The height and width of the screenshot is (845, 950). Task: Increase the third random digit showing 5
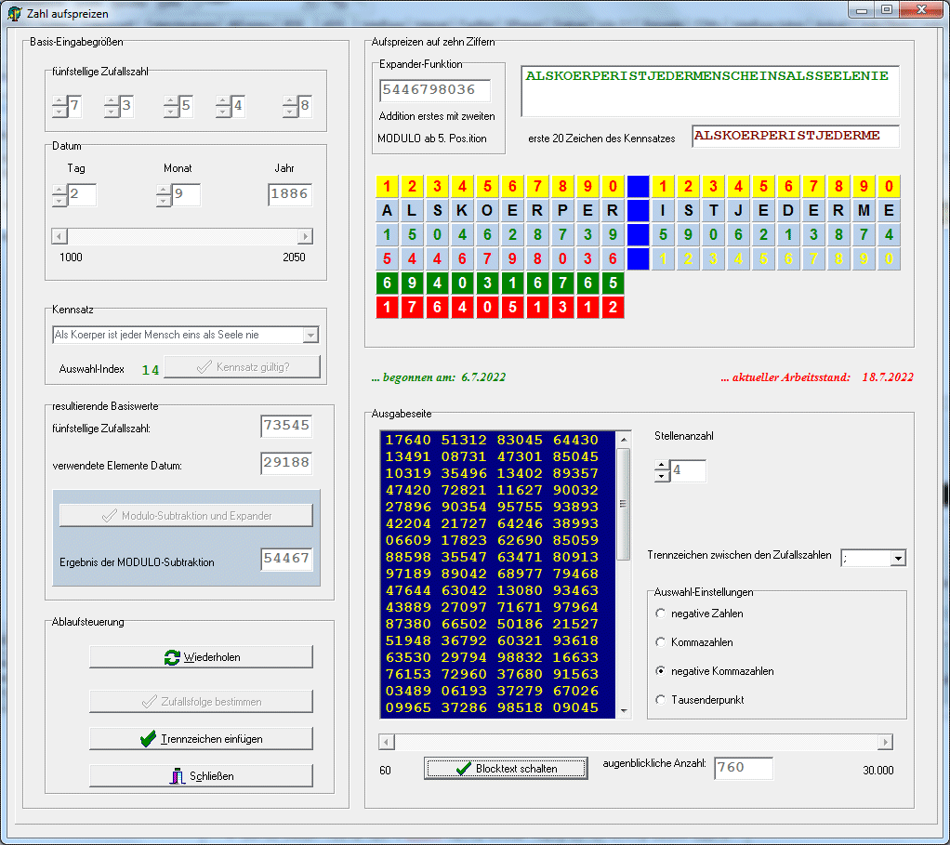pyautogui.click(x=171, y=100)
